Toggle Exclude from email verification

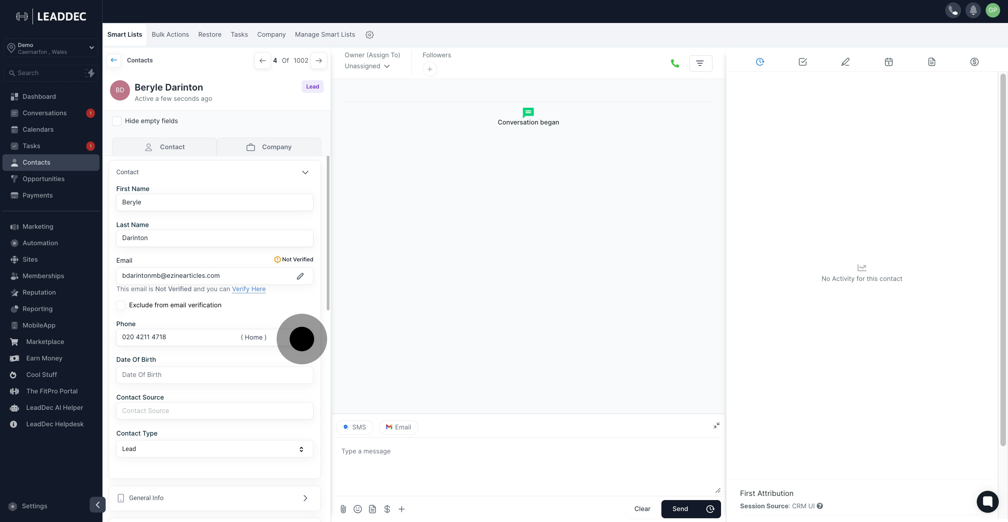tap(121, 305)
